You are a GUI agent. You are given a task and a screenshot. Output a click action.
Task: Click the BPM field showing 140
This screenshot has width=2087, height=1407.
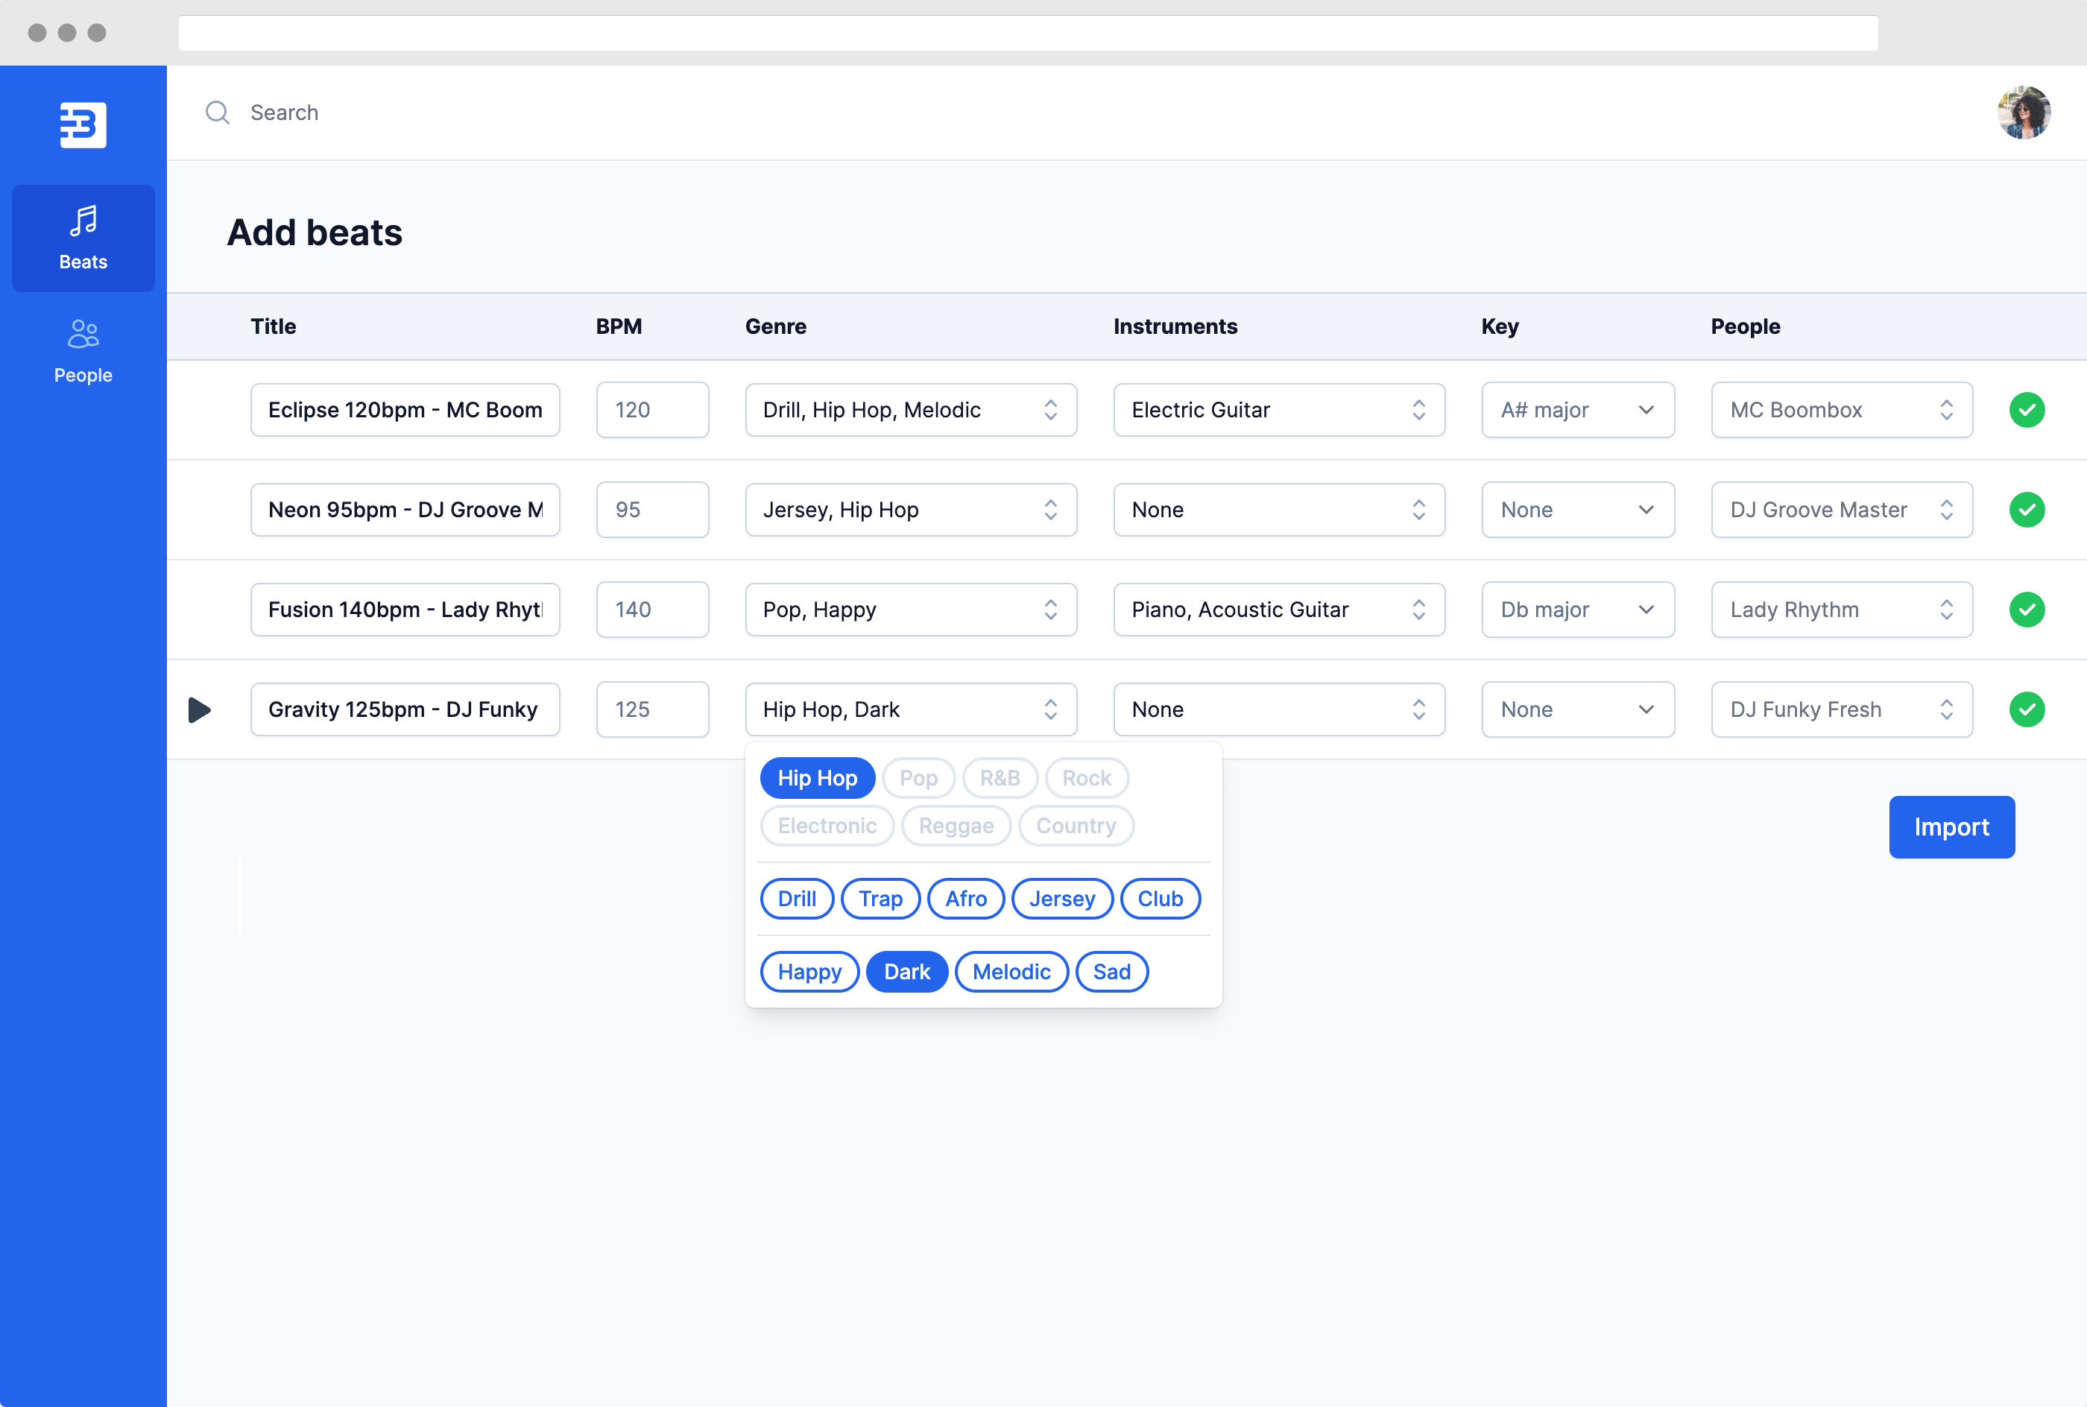[652, 610]
